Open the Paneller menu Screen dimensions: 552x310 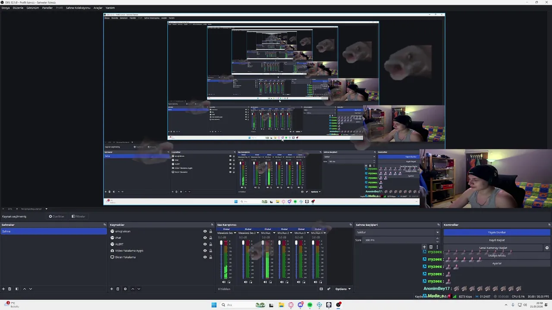[47, 8]
